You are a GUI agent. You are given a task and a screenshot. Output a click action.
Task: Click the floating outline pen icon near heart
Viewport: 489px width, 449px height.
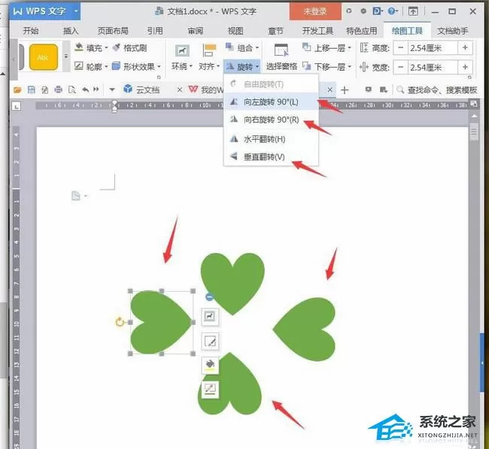pyautogui.click(x=210, y=390)
